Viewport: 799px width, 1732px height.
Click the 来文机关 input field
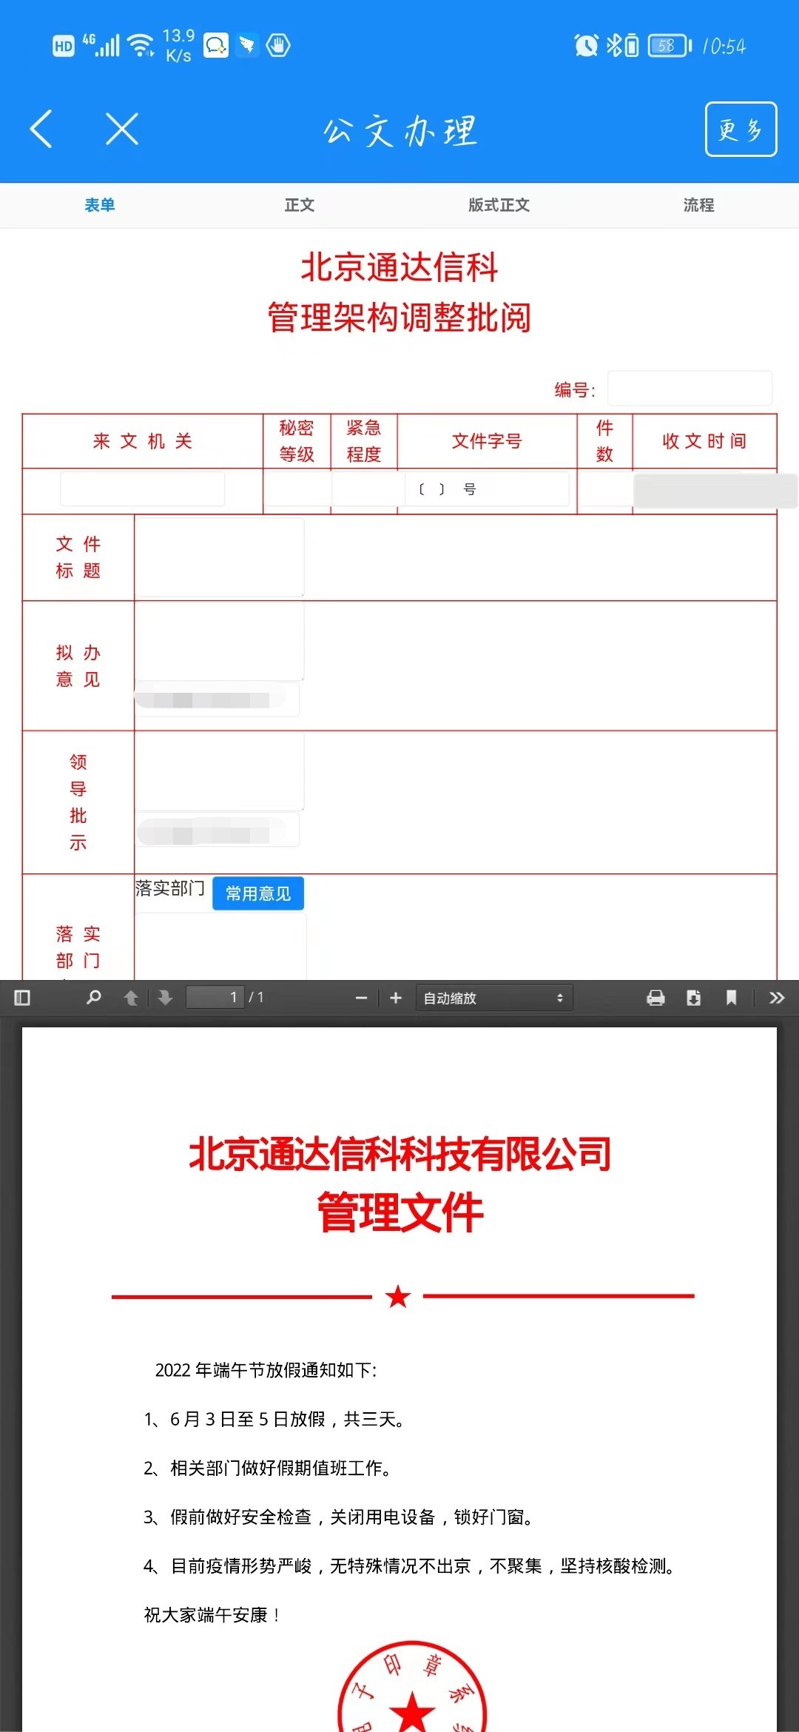(142, 489)
